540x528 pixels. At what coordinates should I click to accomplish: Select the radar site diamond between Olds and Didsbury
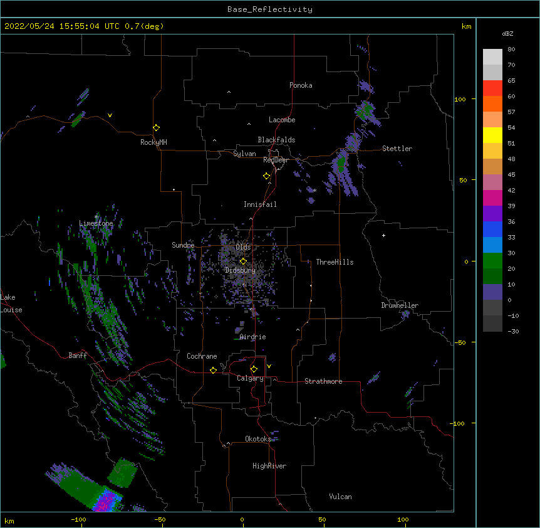point(243,261)
